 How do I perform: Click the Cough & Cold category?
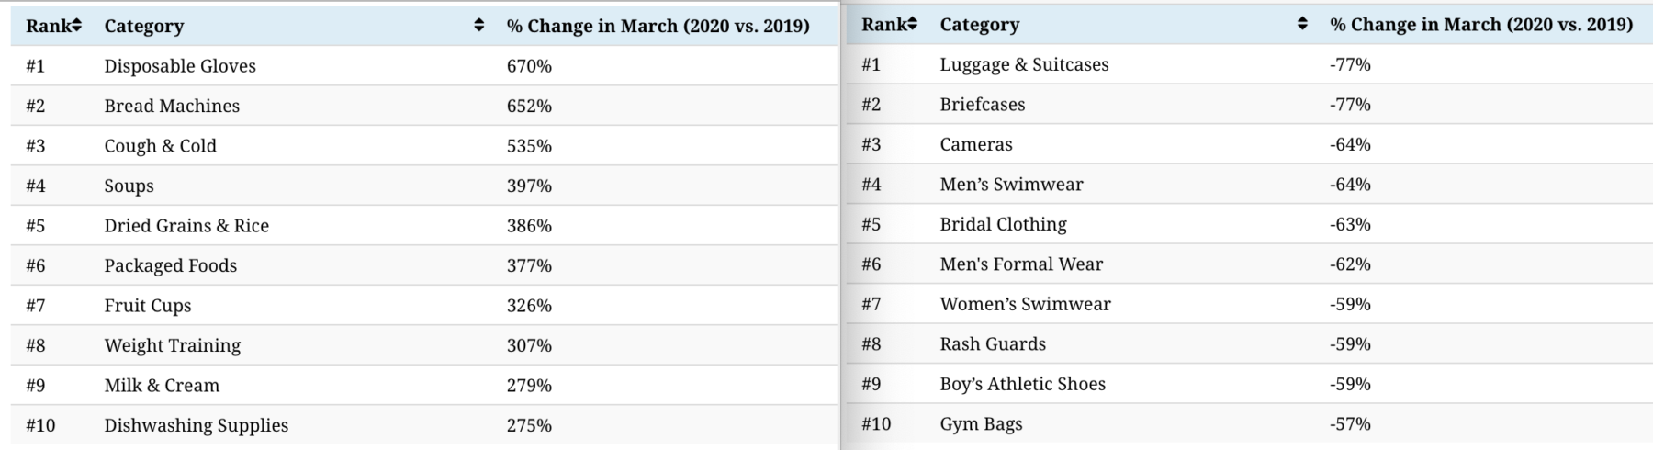(161, 146)
